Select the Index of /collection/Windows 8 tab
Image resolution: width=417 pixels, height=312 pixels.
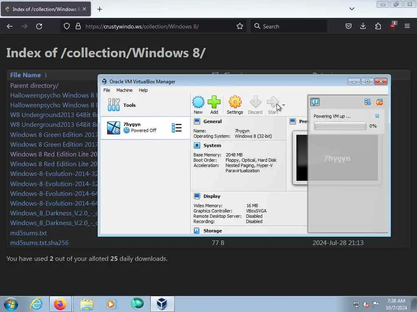click(x=46, y=9)
